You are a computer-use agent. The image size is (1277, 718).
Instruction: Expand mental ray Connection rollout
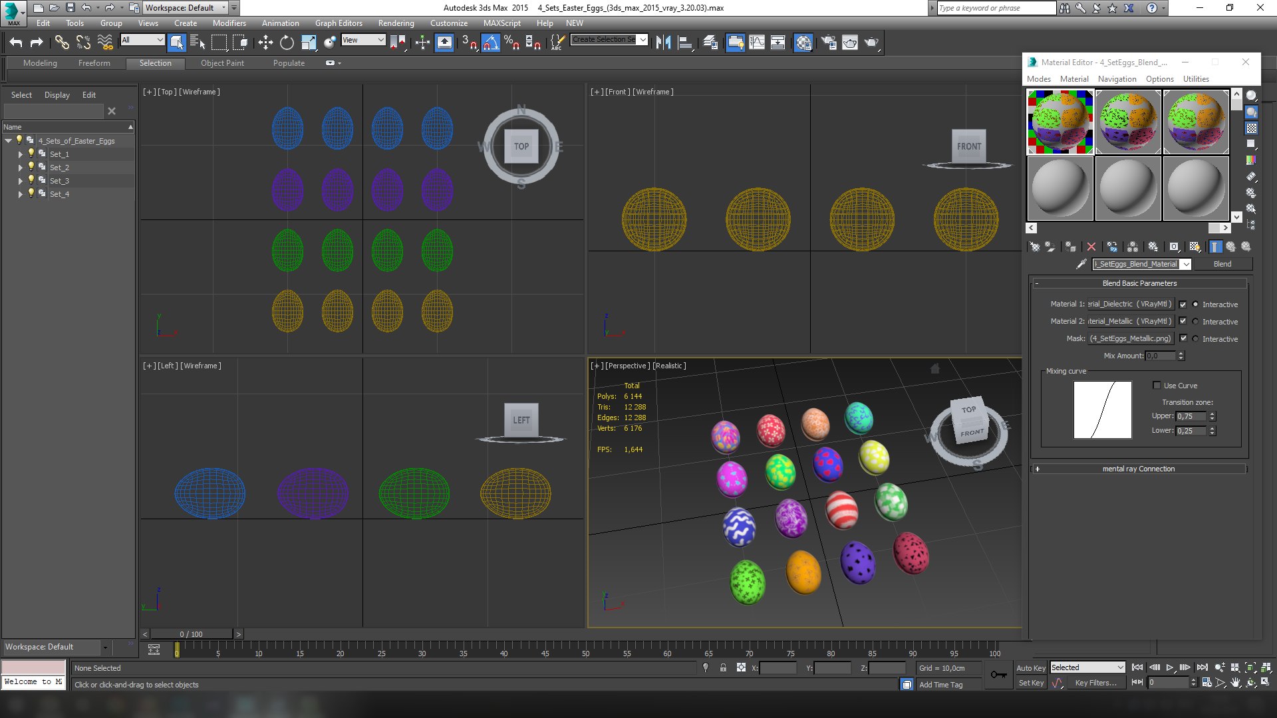1138,469
